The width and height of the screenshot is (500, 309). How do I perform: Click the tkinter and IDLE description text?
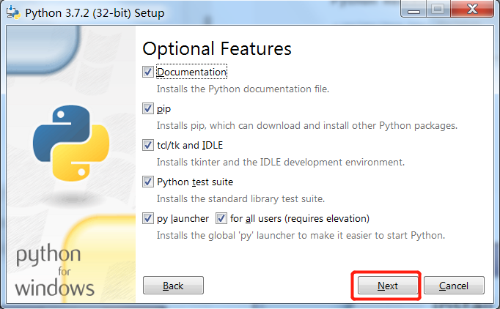[x=281, y=162]
